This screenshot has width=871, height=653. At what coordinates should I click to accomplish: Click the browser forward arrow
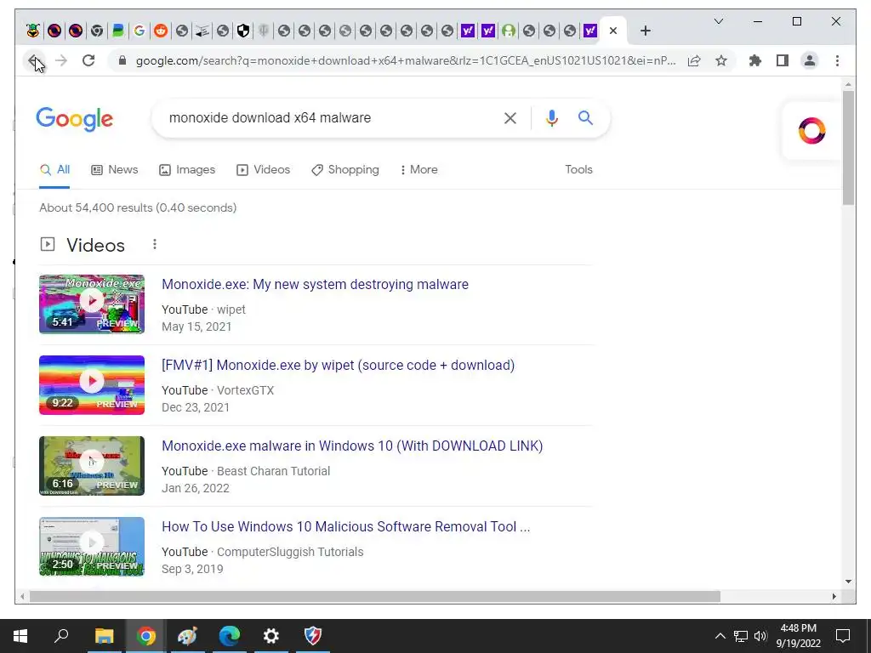point(61,60)
